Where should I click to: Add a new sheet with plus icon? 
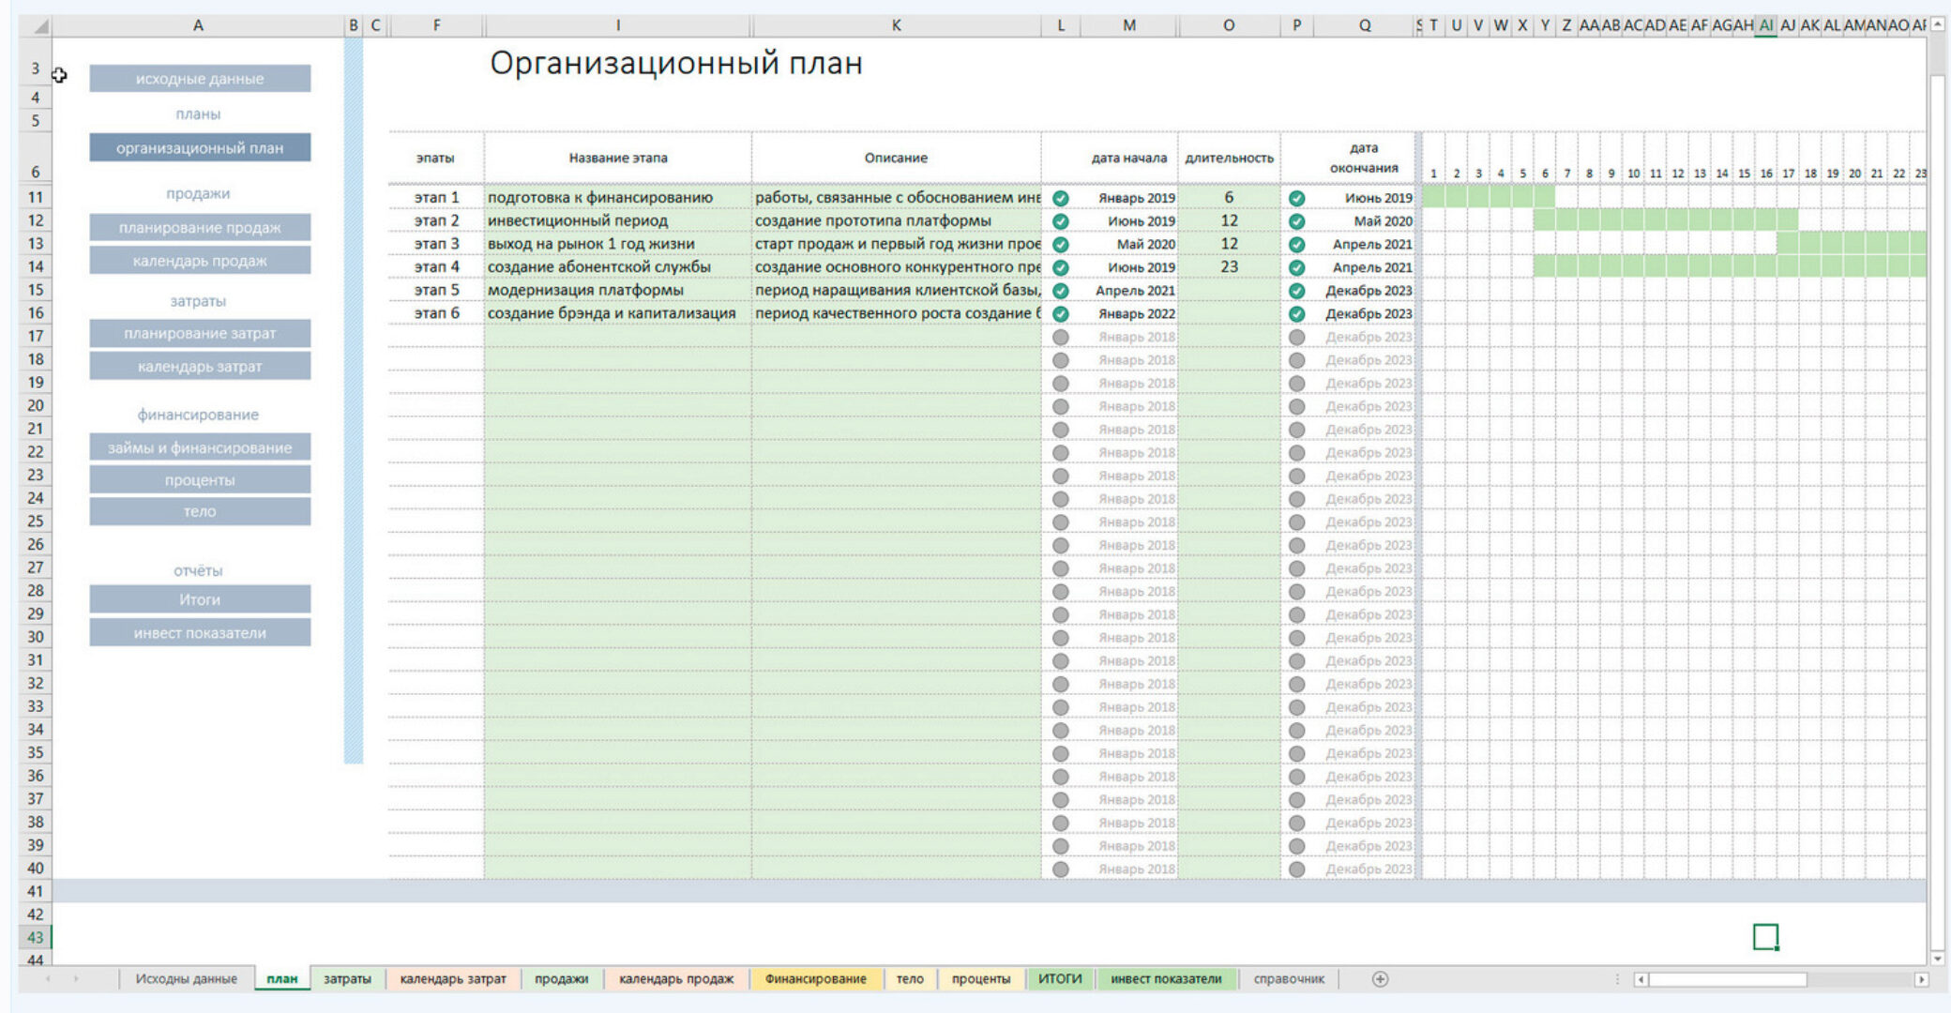click(1380, 979)
